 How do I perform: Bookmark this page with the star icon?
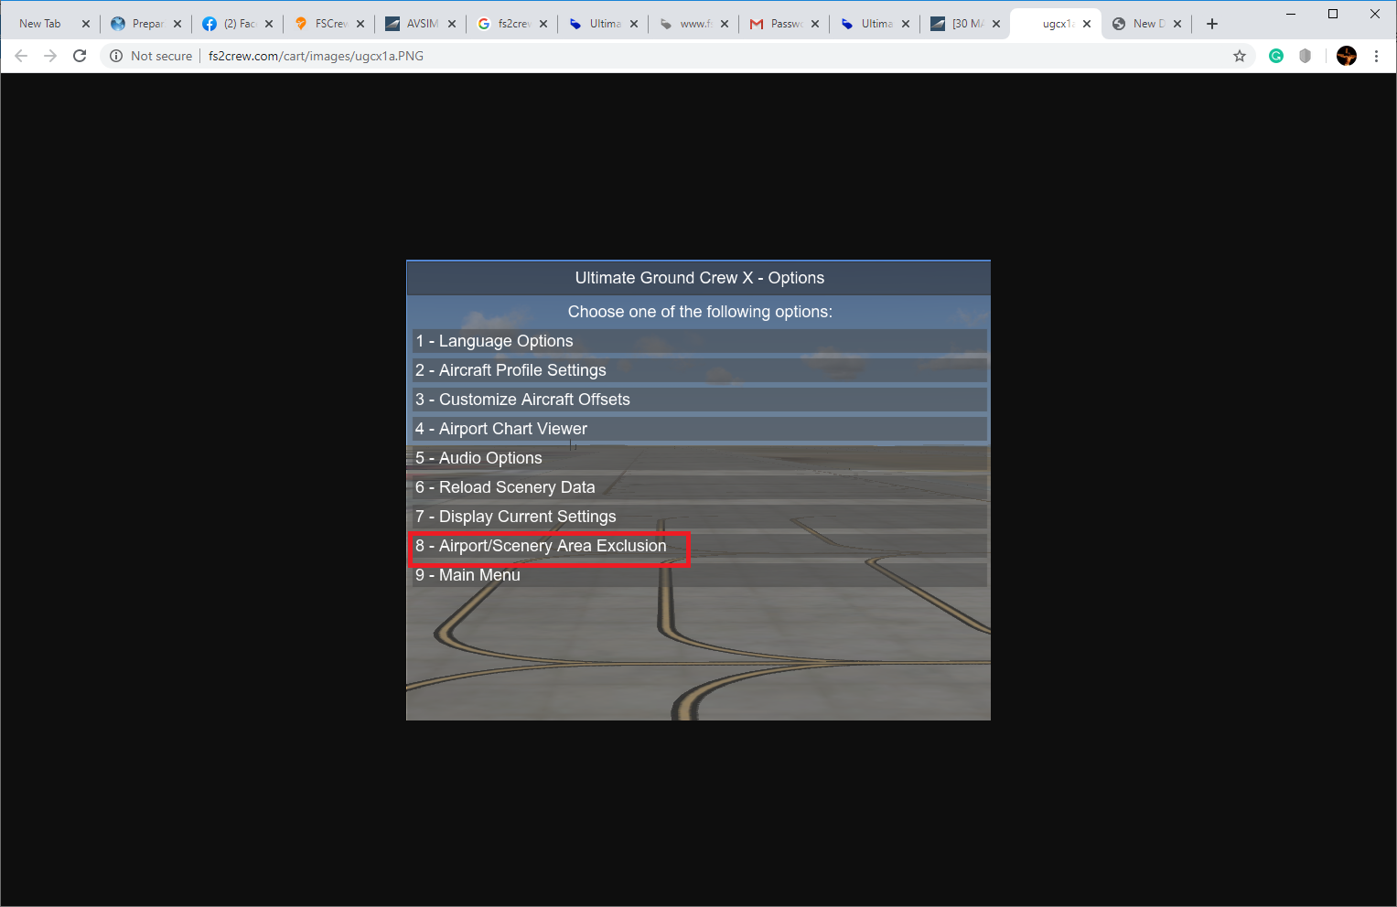tap(1240, 56)
